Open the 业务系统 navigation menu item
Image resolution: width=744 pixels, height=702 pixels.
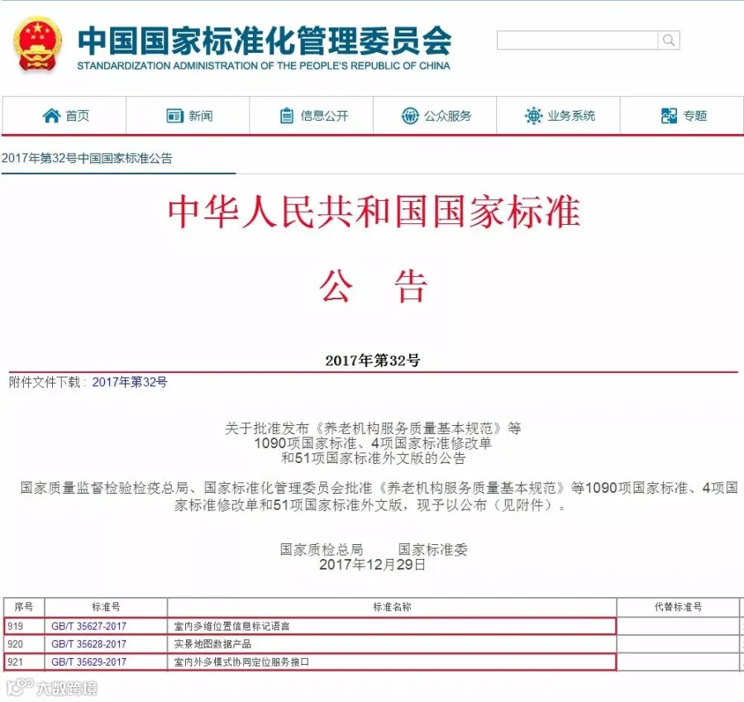[558, 115]
